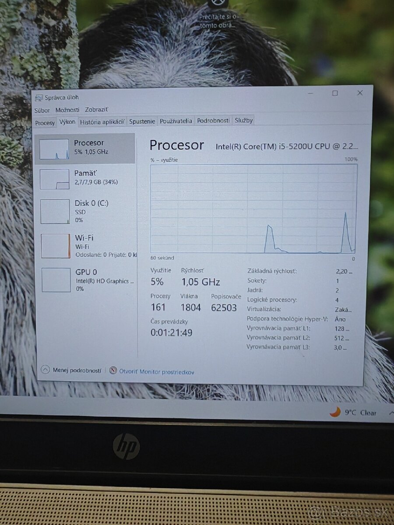Click the Čas prevádzky uptime value

pyautogui.click(x=172, y=332)
